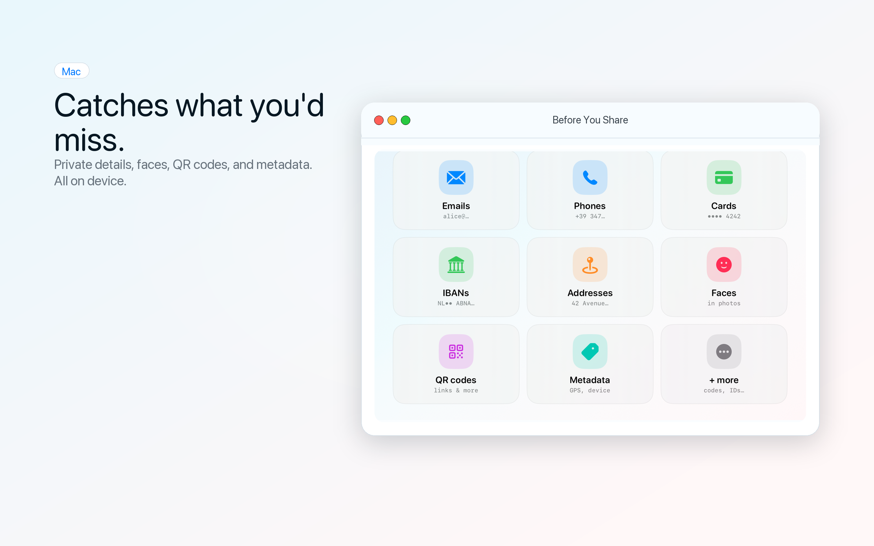Image resolution: width=874 pixels, height=546 pixels.
Task: Click the 'Cards' label
Action: [x=724, y=206]
